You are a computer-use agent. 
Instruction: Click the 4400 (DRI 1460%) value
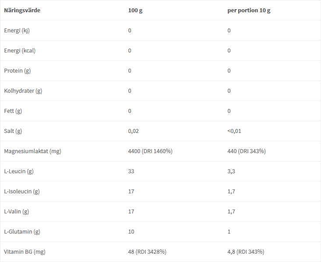click(150, 151)
